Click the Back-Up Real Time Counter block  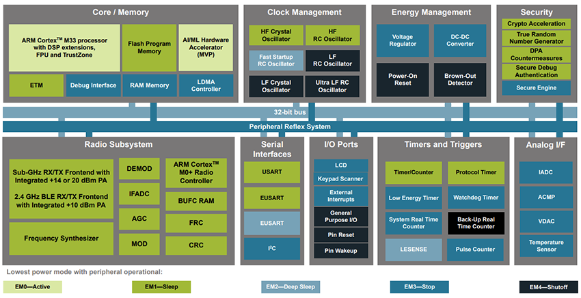[x=475, y=222]
